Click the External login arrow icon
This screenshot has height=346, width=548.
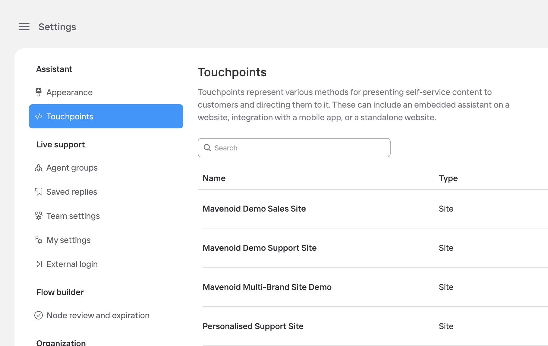[39, 264]
